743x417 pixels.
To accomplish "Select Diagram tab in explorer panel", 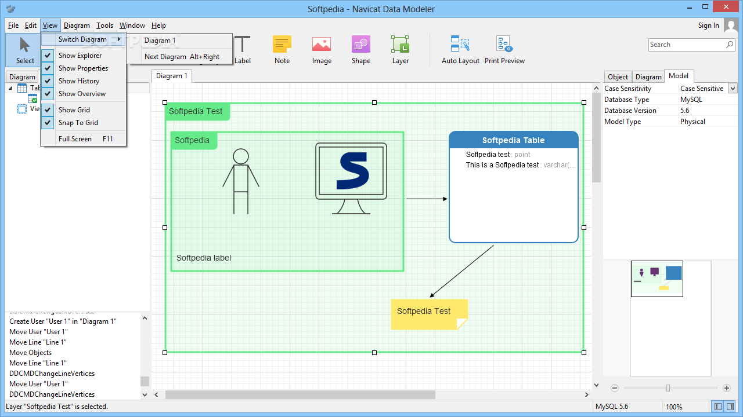I will pos(22,76).
